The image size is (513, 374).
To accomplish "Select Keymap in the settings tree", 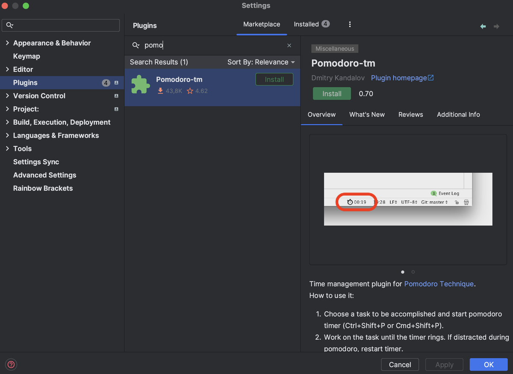I will click(x=27, y=56).
